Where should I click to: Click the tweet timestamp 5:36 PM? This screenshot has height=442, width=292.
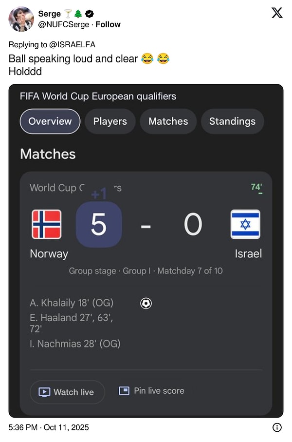[x=23, y=427]
